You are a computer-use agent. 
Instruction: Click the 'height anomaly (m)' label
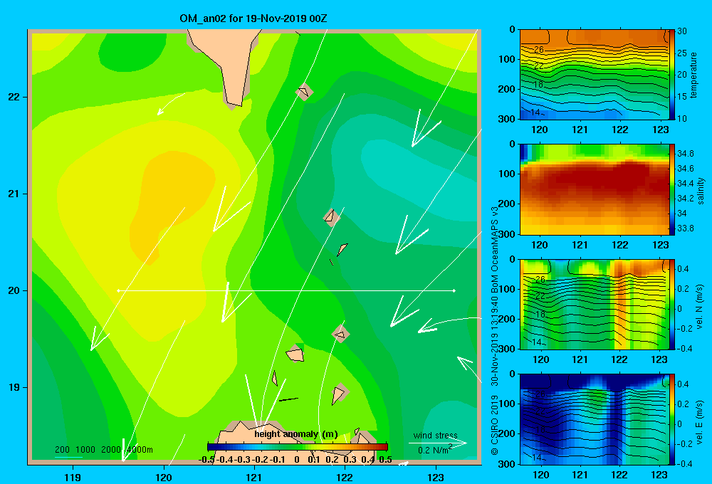tap(296, 434)
